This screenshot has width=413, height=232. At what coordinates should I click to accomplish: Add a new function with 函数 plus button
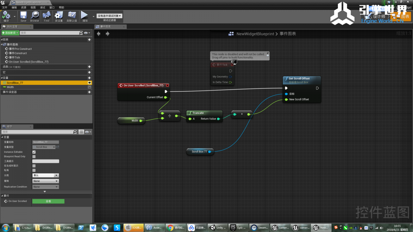tap(89, 67)
